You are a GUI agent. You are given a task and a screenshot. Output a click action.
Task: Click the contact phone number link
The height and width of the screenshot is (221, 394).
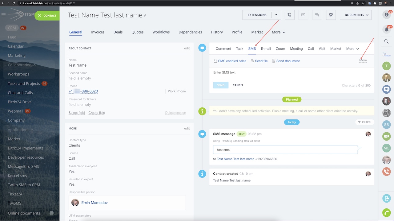click(x=83, y=91)
